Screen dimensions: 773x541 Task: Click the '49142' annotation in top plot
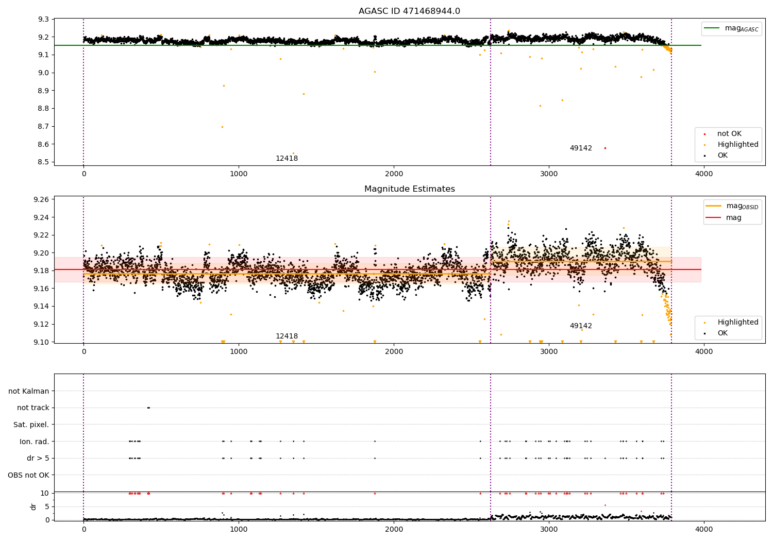581,148
